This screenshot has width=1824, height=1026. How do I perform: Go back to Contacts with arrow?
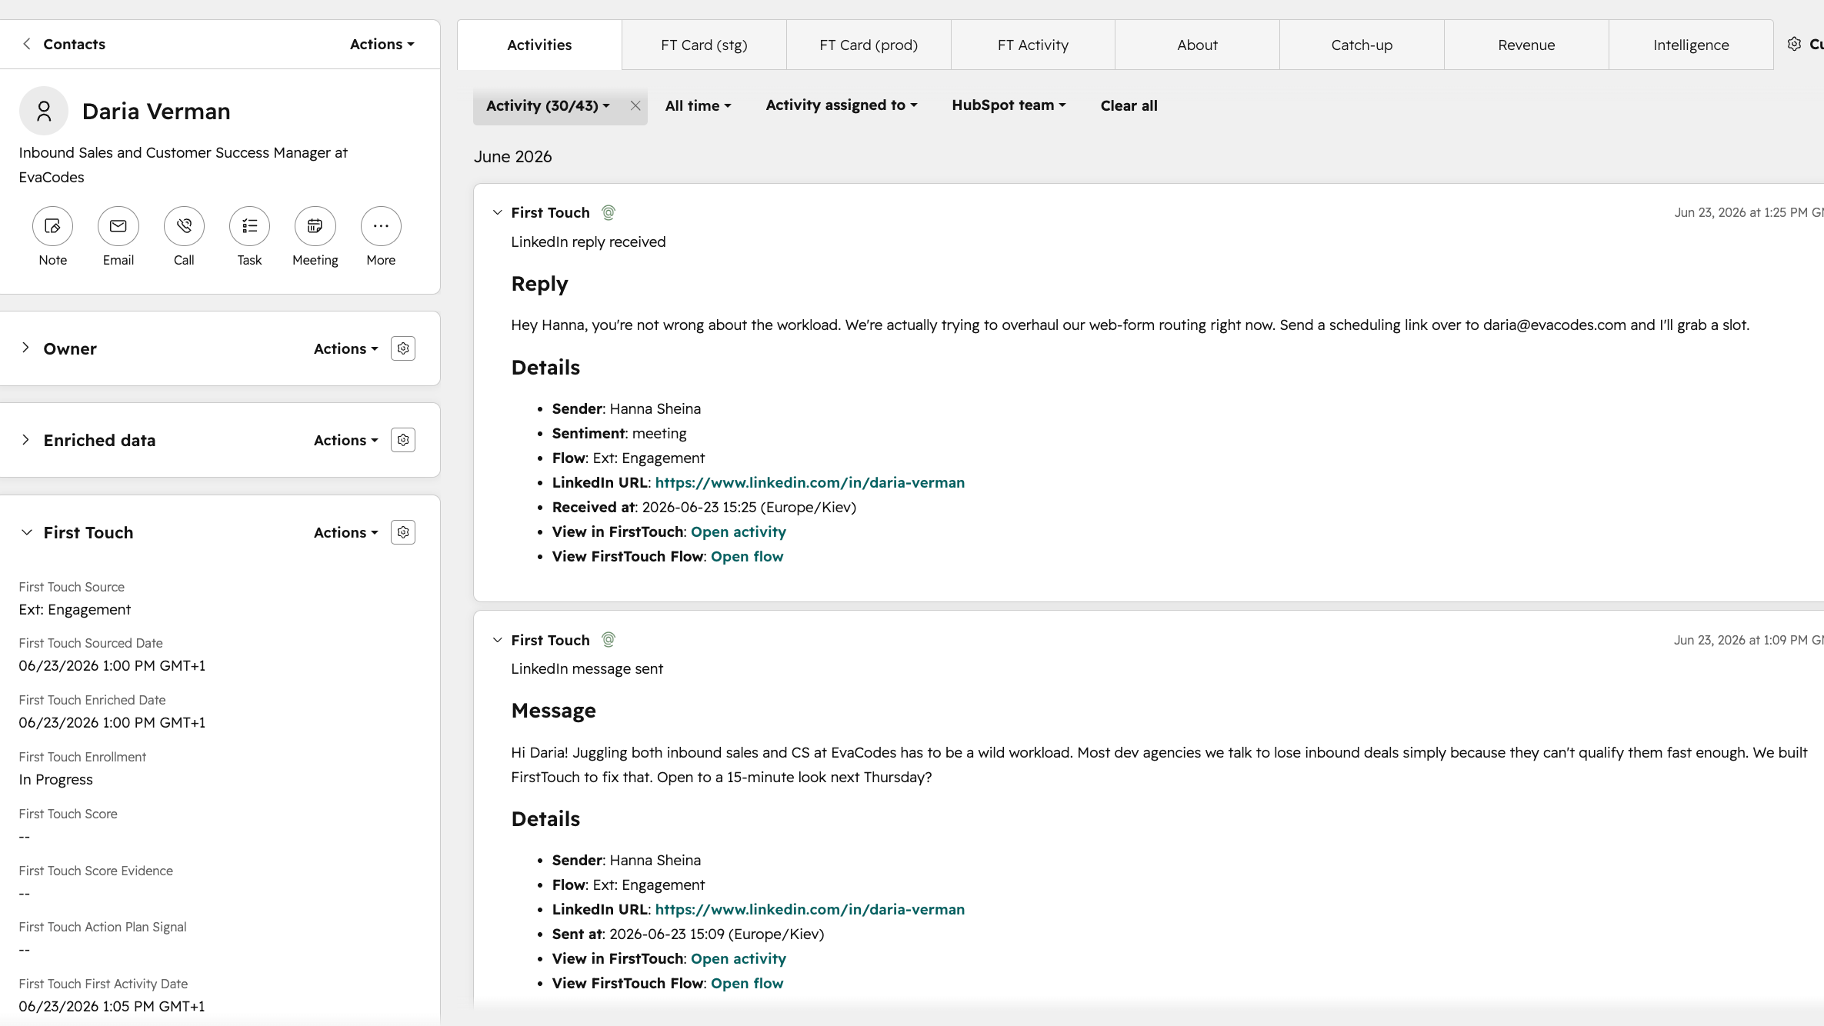click(27, 44)
